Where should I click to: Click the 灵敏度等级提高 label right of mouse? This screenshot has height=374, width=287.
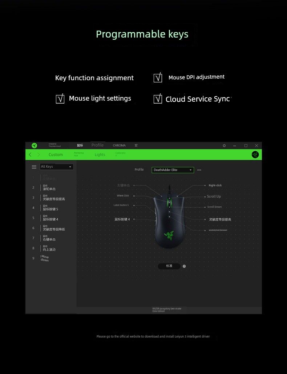[220, 219]
